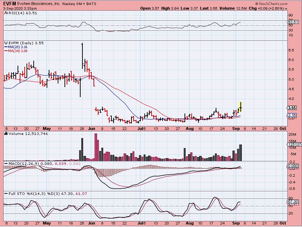
Task: Click the 67.30 stochastic value tag
Action: click(293, 202)
